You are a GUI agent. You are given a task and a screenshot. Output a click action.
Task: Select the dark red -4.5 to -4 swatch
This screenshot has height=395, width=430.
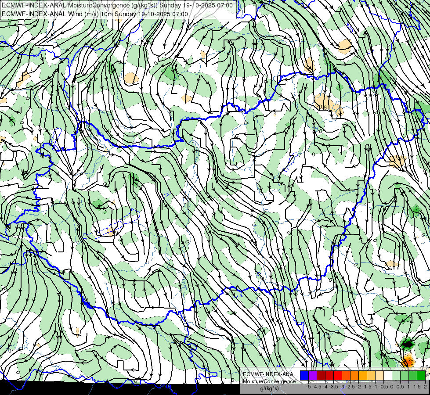click(321, 376)
